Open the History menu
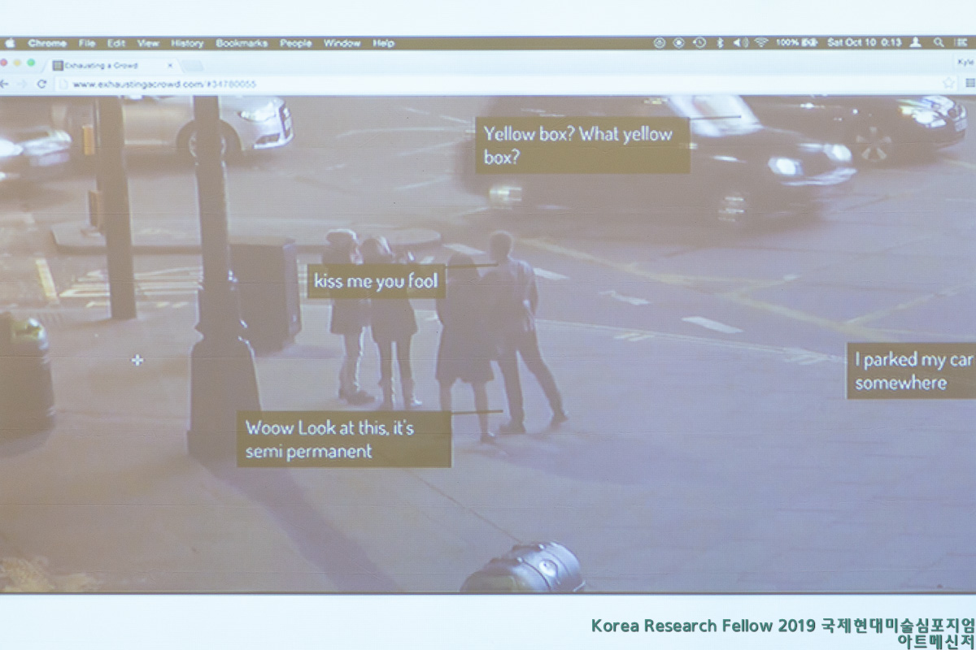The height and width of the screenshot is (650, 976). 187,43
